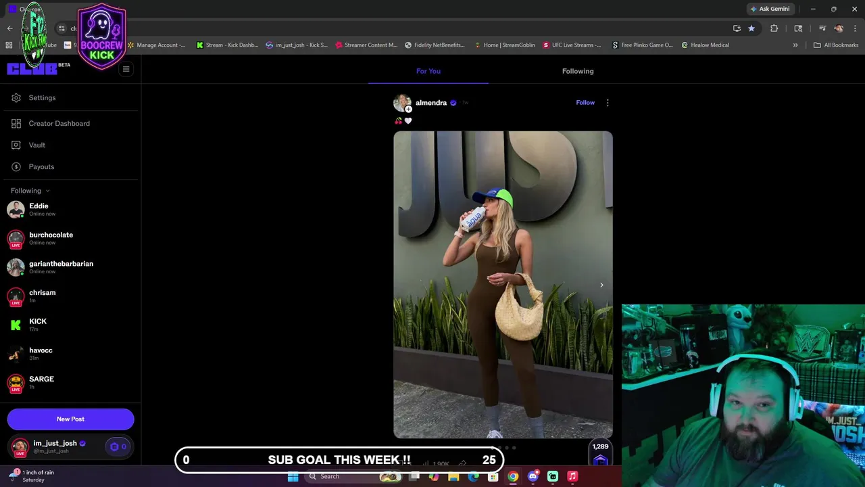Image resolution: width=865 pixels, height=487 pixels.
Task: Open Chrome apps grid in bookmarks bar
Action: click(9, 45)
